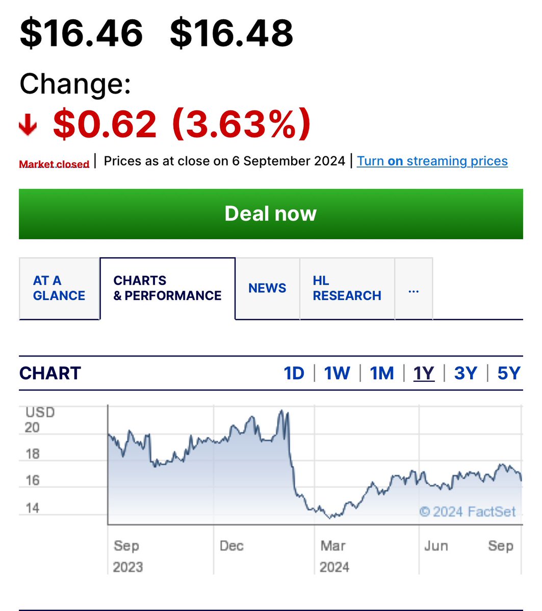Click the $16.48 buy price
This screenshot has height=611, width=542.
[x=231, y=32]
